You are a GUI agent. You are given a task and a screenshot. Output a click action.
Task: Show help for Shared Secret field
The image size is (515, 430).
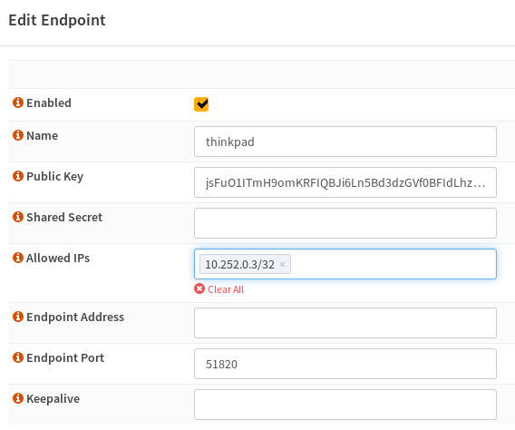coord(18,217)
